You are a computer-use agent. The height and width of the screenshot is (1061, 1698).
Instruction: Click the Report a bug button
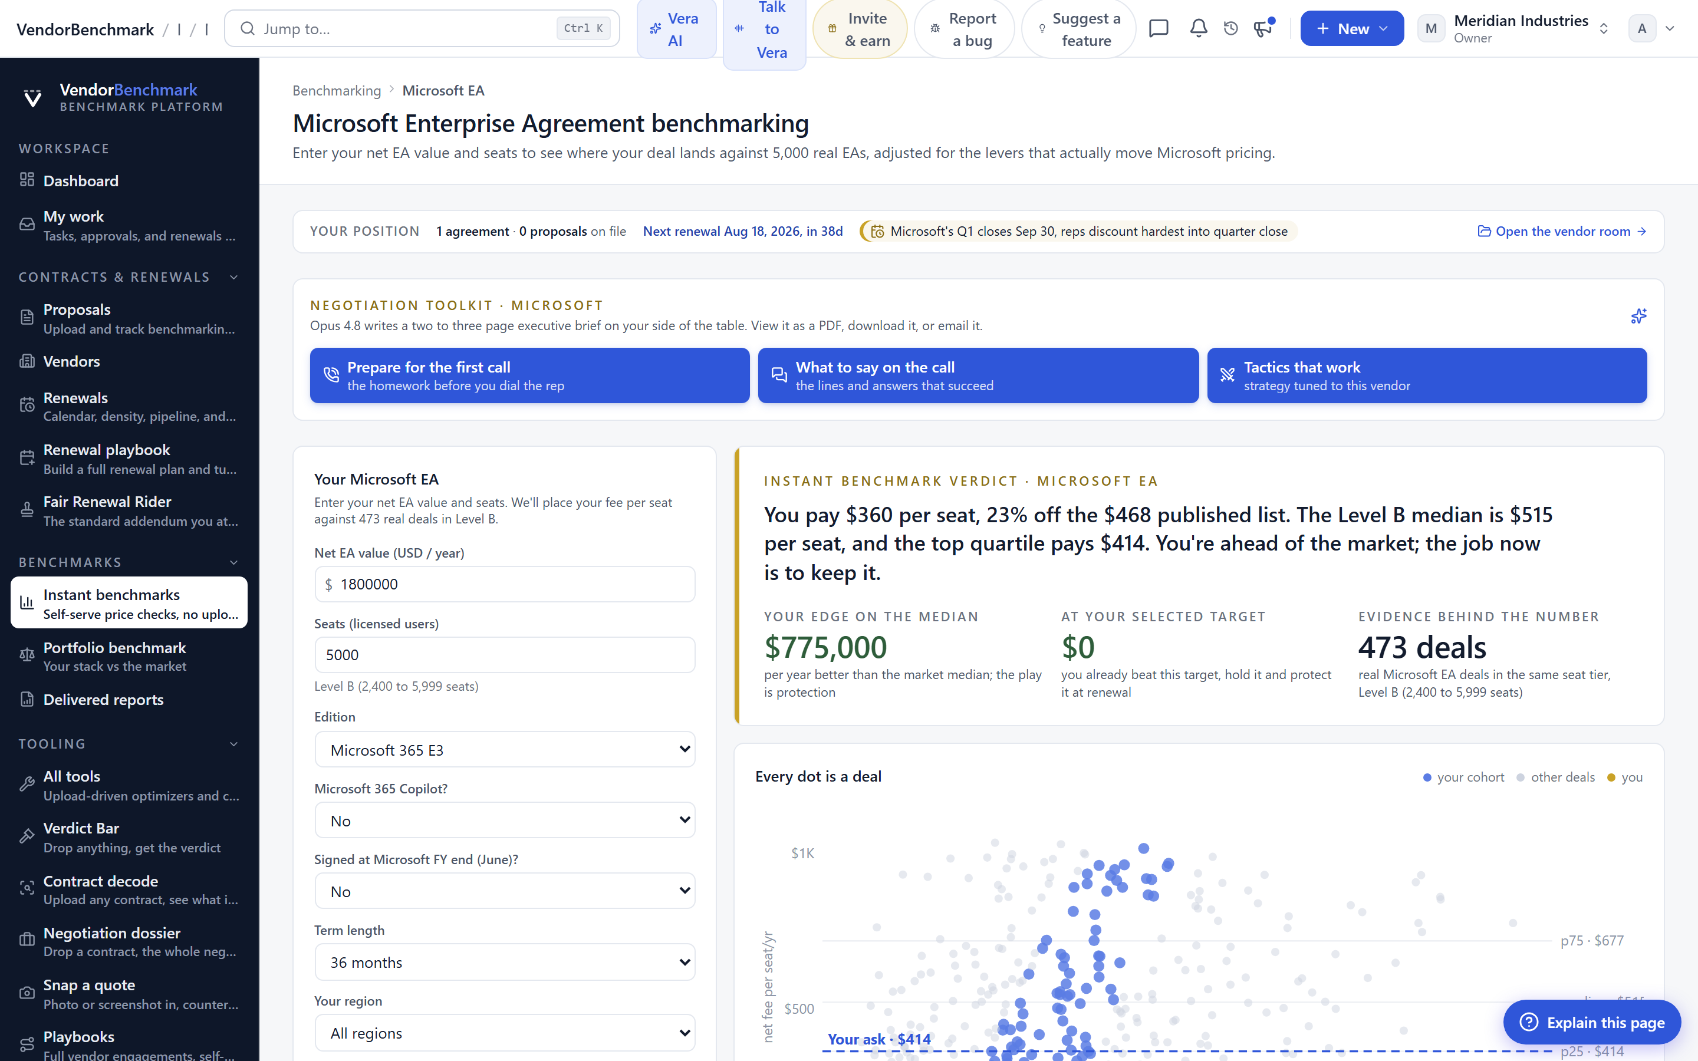click(x=964, y=29)
